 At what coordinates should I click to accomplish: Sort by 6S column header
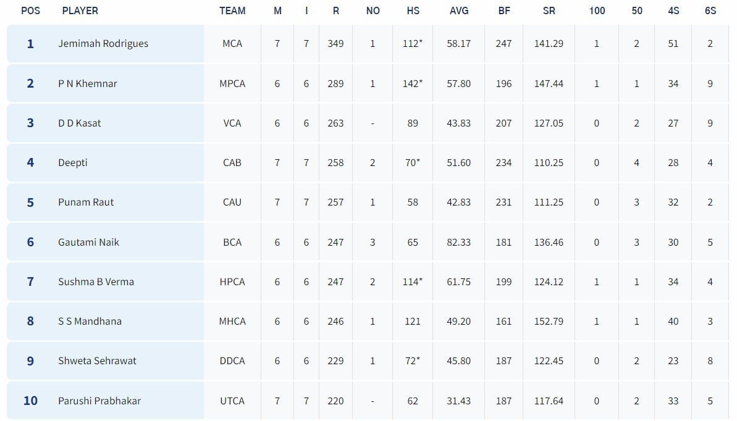point(710,10)
